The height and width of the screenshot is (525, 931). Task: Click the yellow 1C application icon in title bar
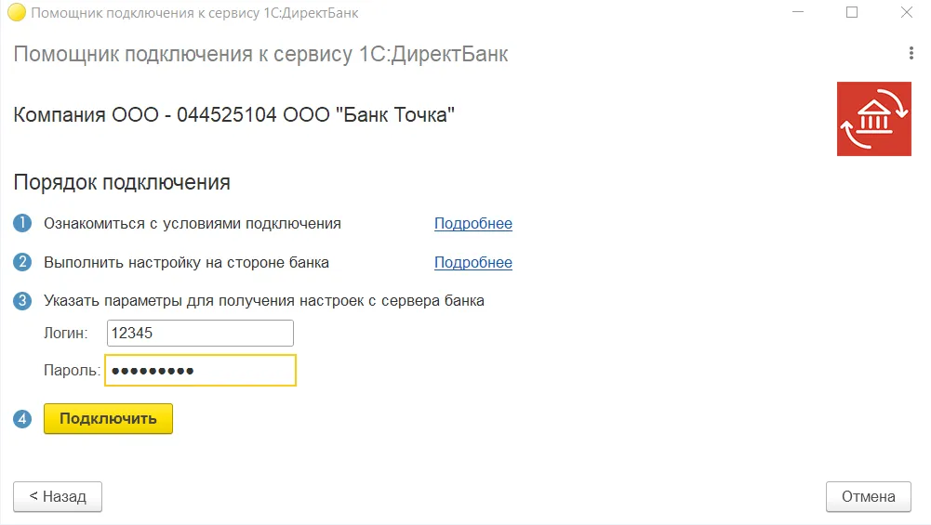coord(15,13)
